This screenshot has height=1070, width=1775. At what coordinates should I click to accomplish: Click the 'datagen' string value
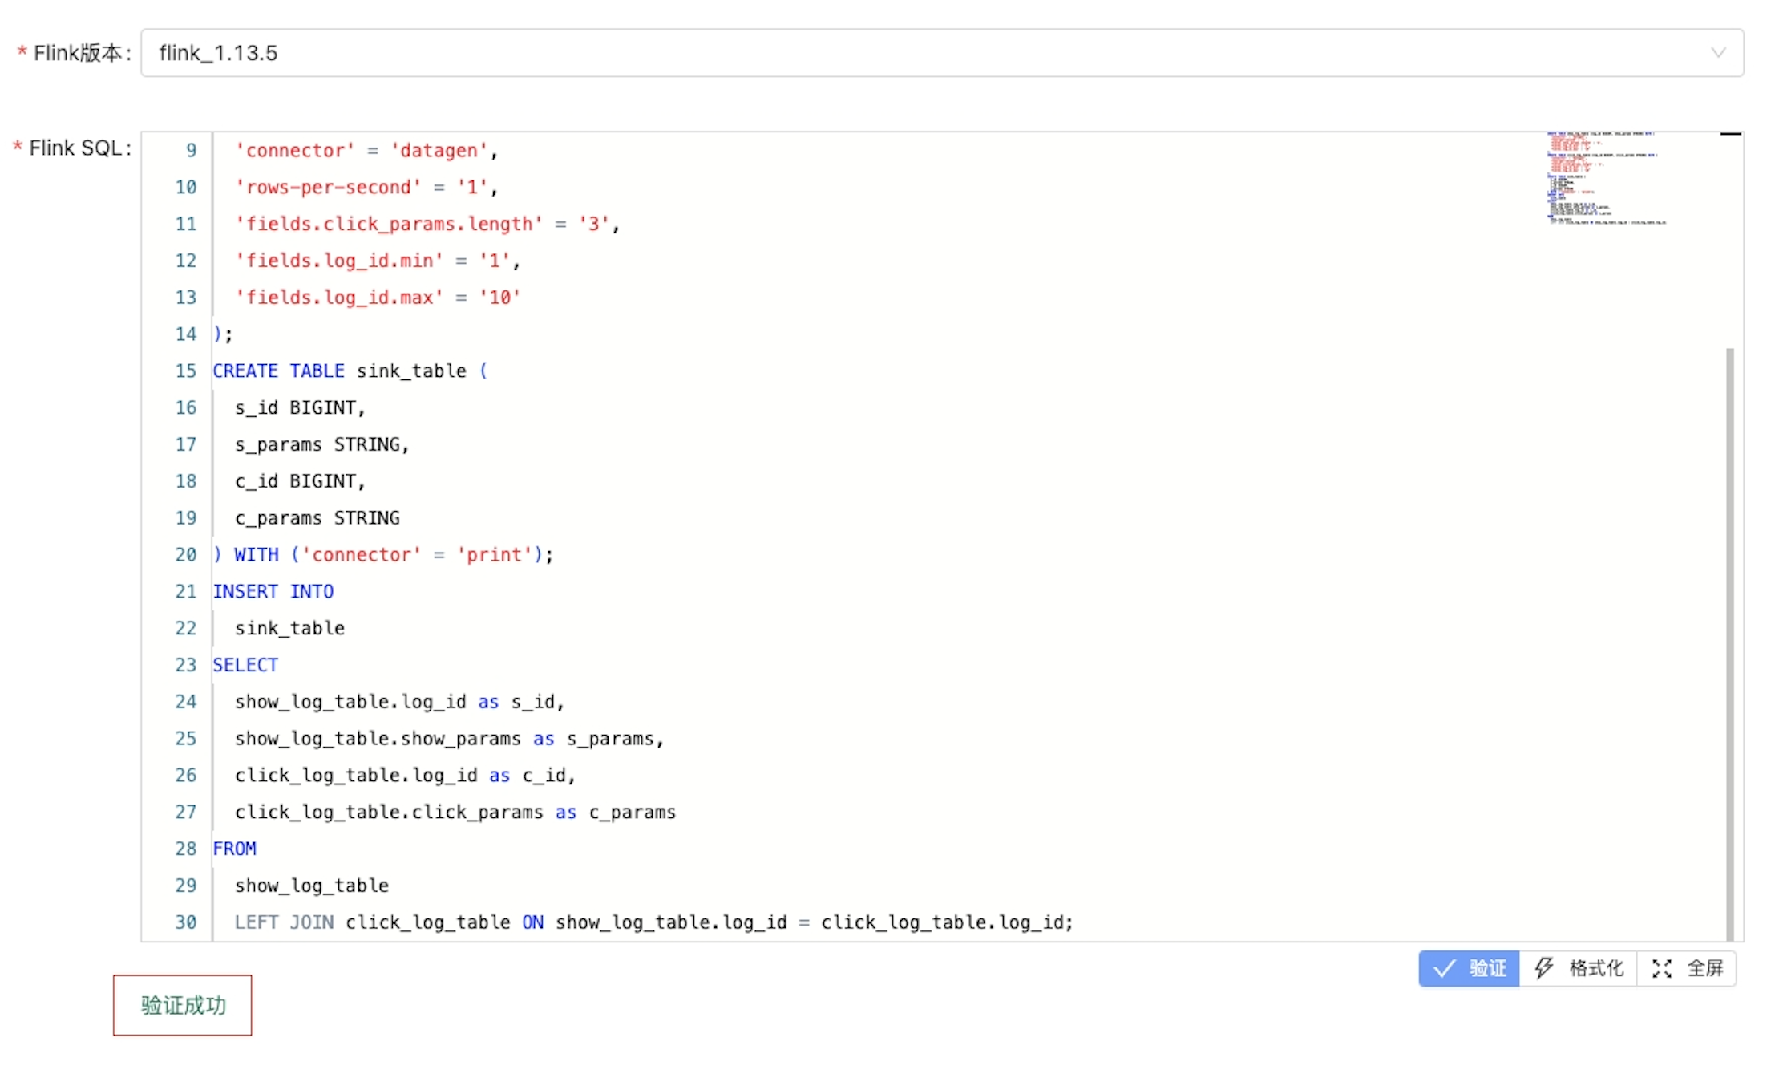[439, 151]
